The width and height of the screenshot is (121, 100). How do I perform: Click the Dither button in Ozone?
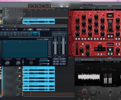coord(63,64)
